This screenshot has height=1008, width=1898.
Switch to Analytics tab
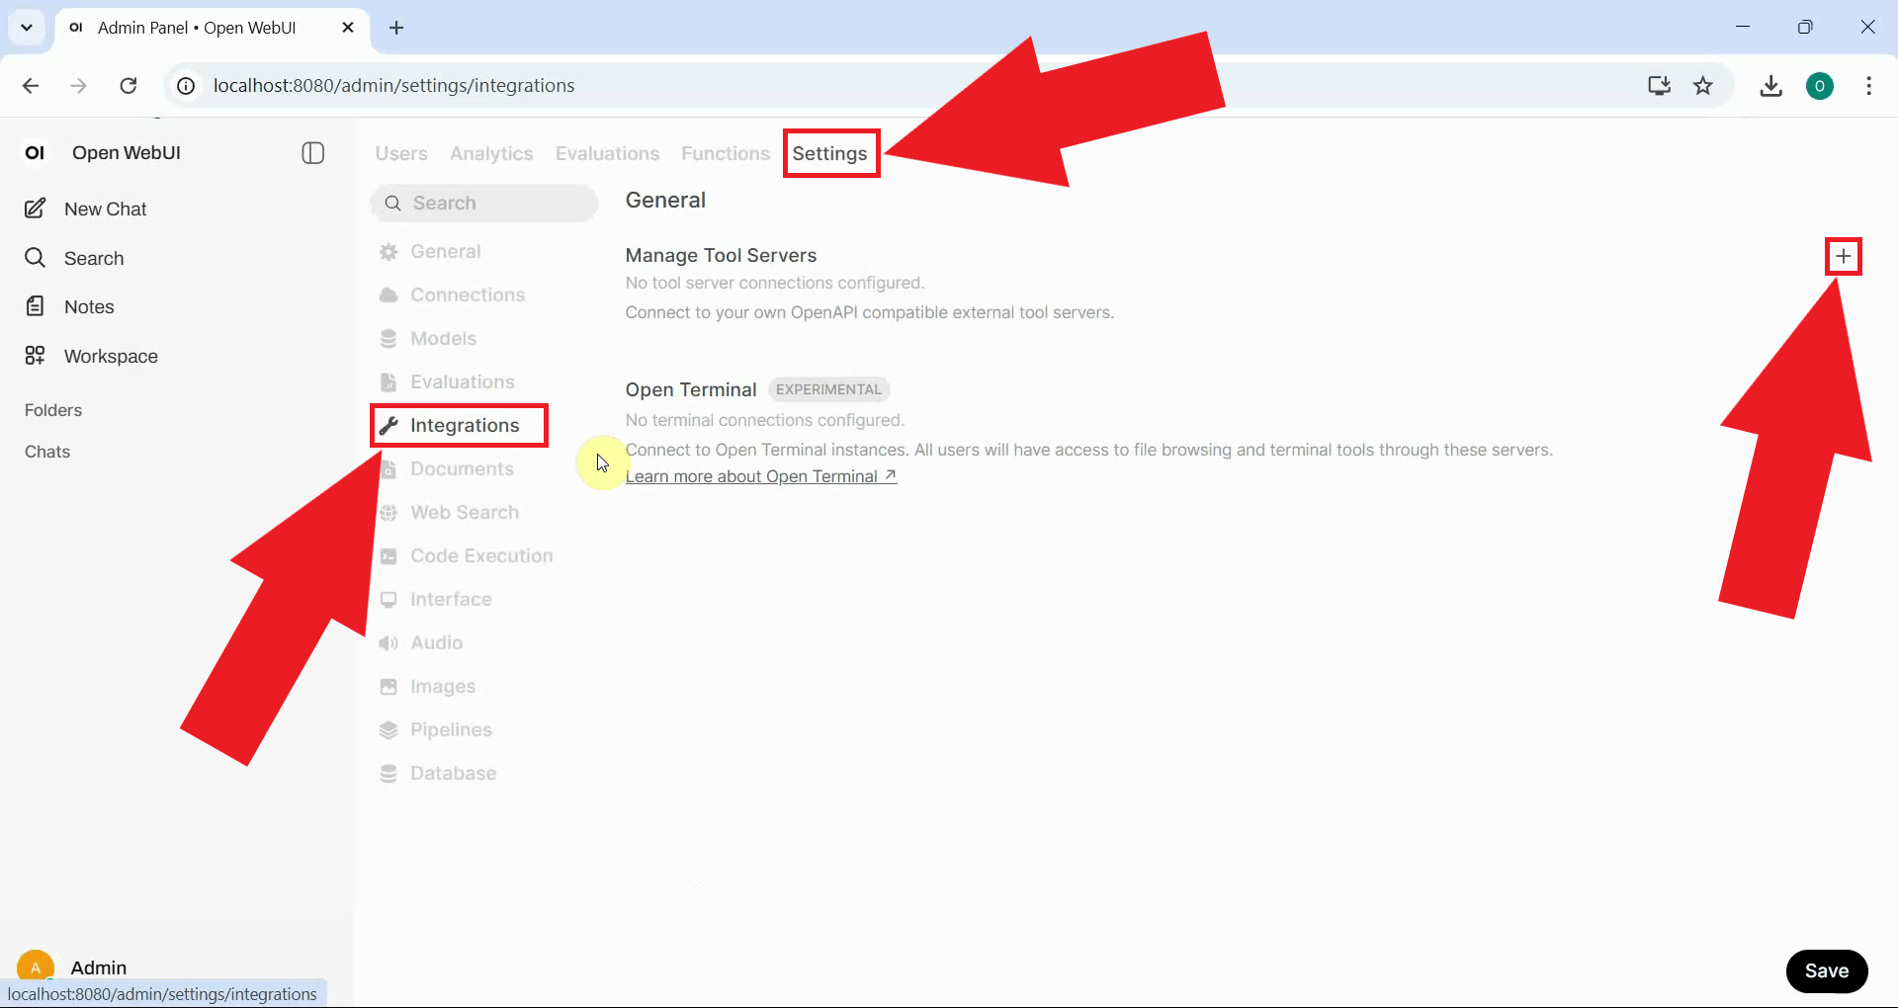[491, 154]
